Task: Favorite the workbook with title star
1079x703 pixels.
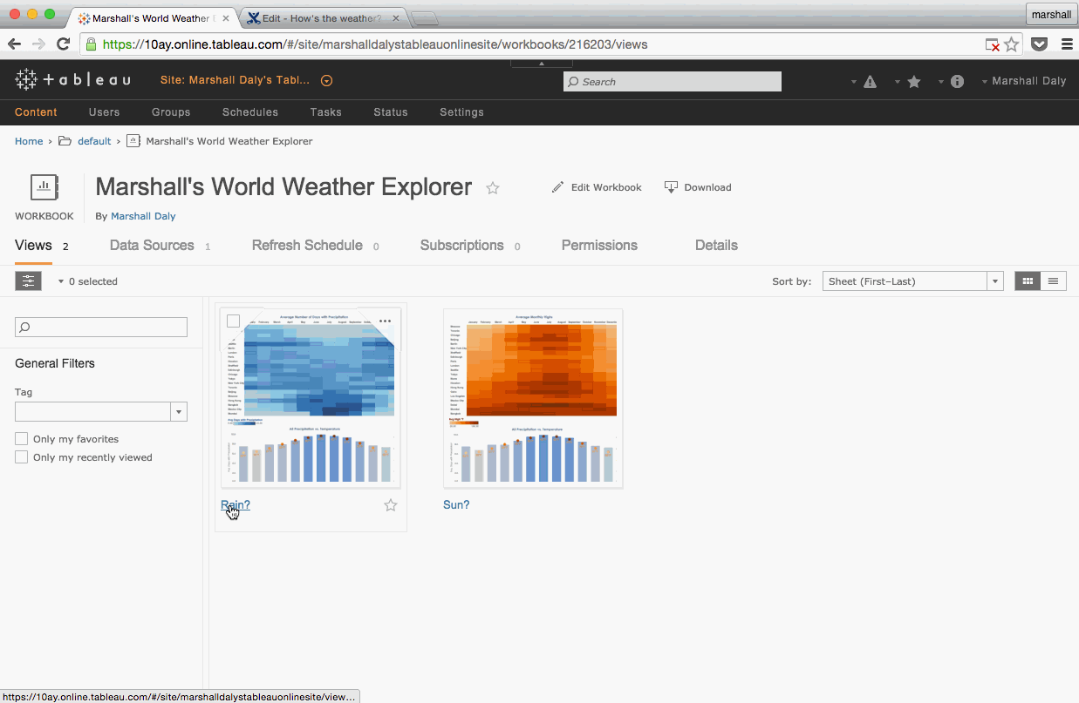Action: (493, 187)
